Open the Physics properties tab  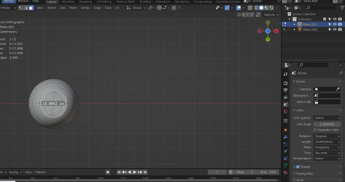pyautogui.click(x=285, y=151)
